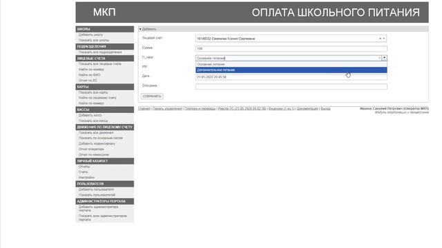Open Отчеты under Личный кабинет
Viewport: 442px width, 248px height.
(84, 167)
